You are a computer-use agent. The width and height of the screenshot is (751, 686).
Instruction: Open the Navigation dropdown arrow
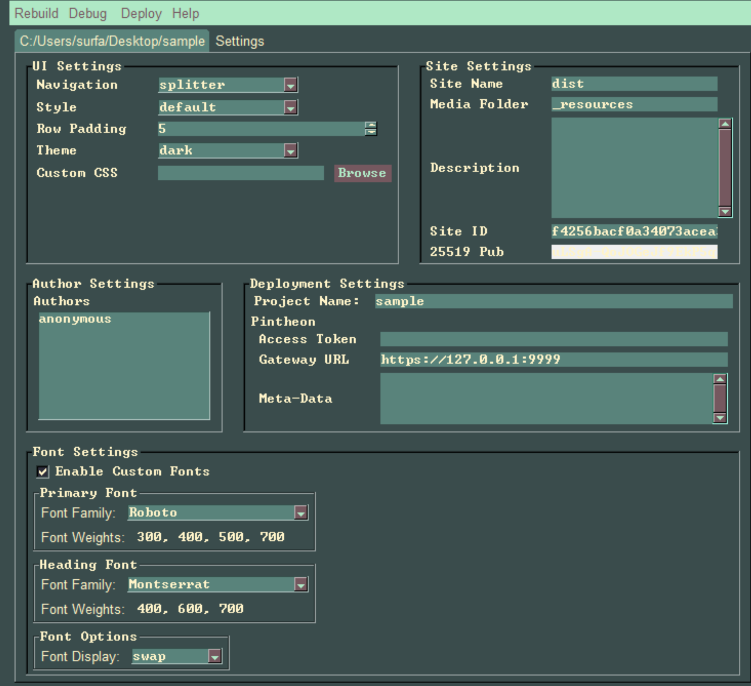pyautogui.click(x=290, y=85)
